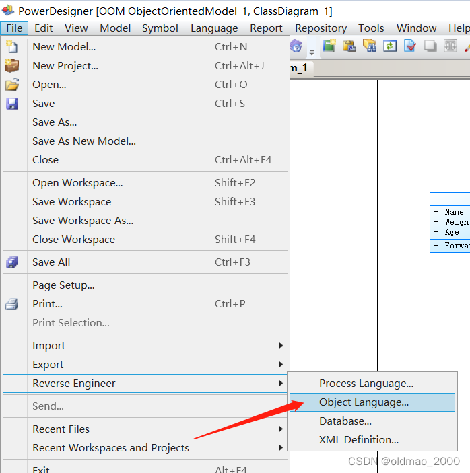Choose New Project... menu entry
470x473 pixels.
145,66
